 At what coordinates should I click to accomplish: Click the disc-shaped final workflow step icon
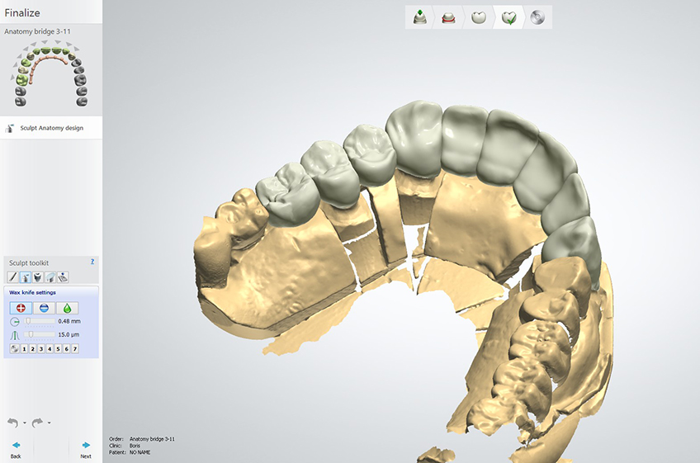pyautogui.click(x=537, y=17)
